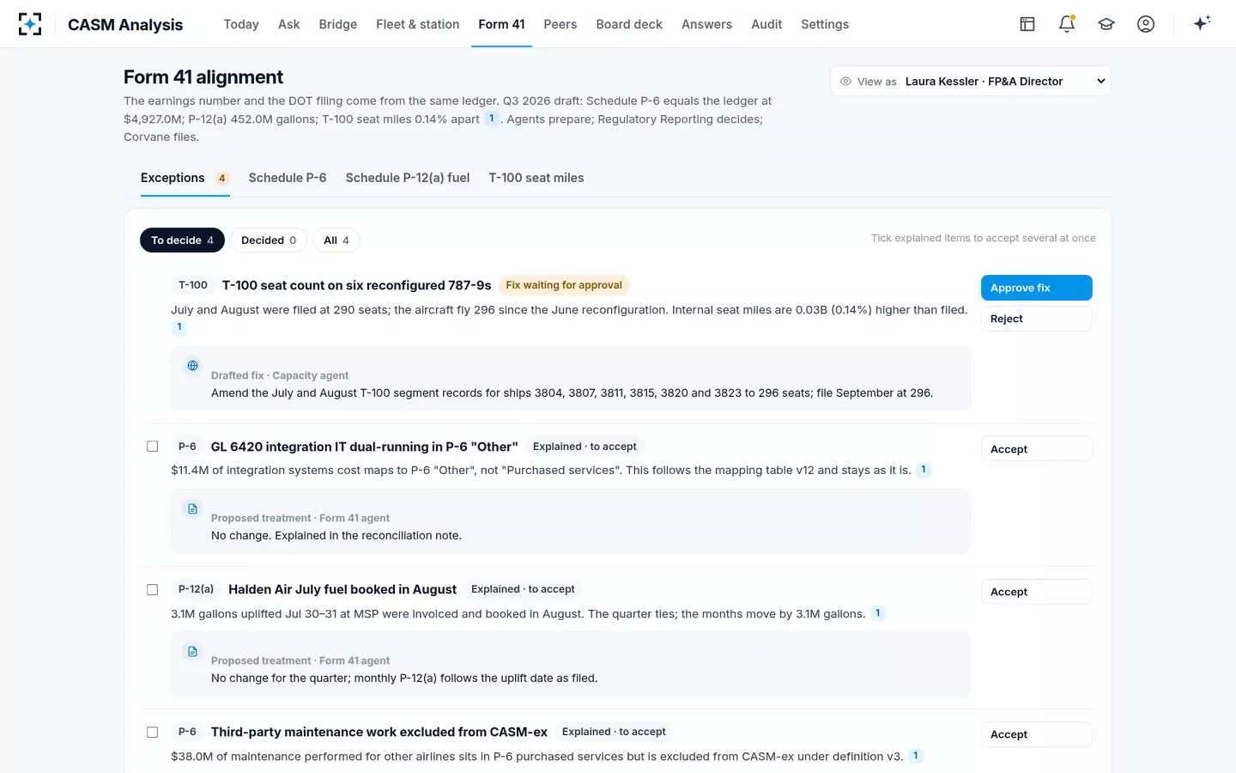This screenshot has width=1236, height=773.
Task: Open citation 1 on third-party maintenance description
Action: [x=916, y=756]
